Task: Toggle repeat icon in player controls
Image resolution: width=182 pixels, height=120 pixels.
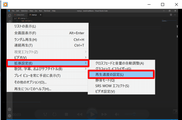Action: click(x=54, y=115)
